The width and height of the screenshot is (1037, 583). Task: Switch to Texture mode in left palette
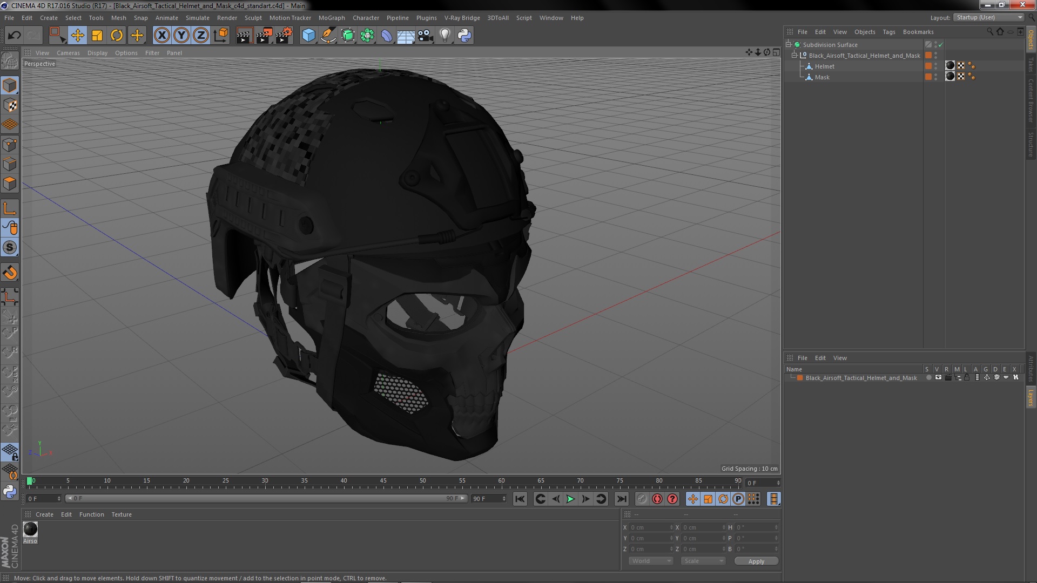coord(10,105)
